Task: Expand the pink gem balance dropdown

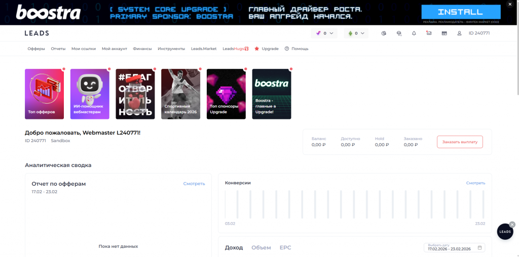Action: pos(324,33)
